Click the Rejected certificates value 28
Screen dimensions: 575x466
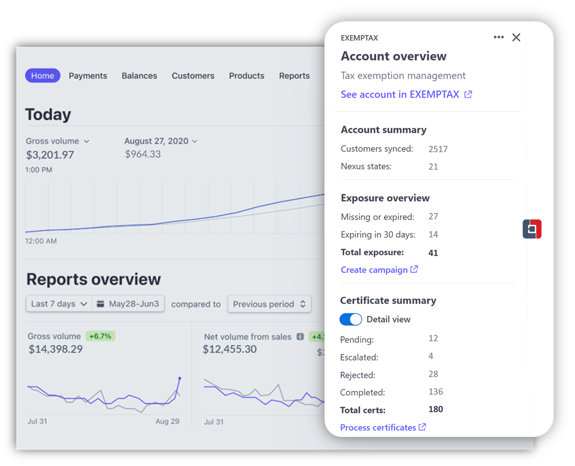click(433, 374)
